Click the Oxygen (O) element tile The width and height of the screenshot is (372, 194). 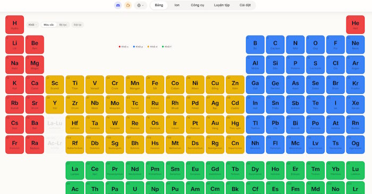pyautogui.click(x=315, y=45)
